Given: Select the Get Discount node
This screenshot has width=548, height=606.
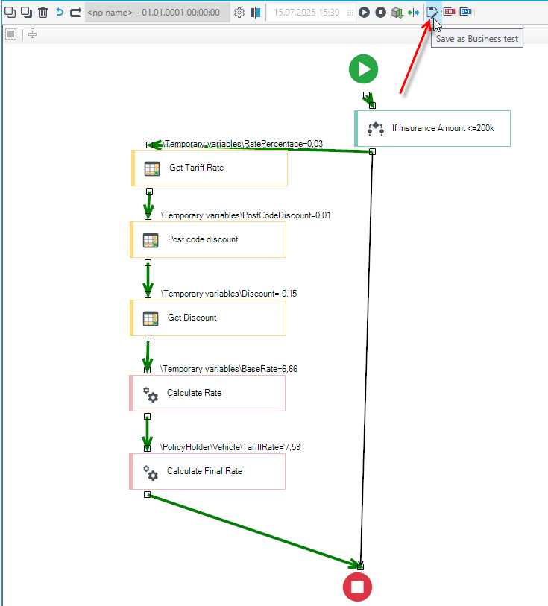Looking at the screenshot, I should (x=208, y=318).
